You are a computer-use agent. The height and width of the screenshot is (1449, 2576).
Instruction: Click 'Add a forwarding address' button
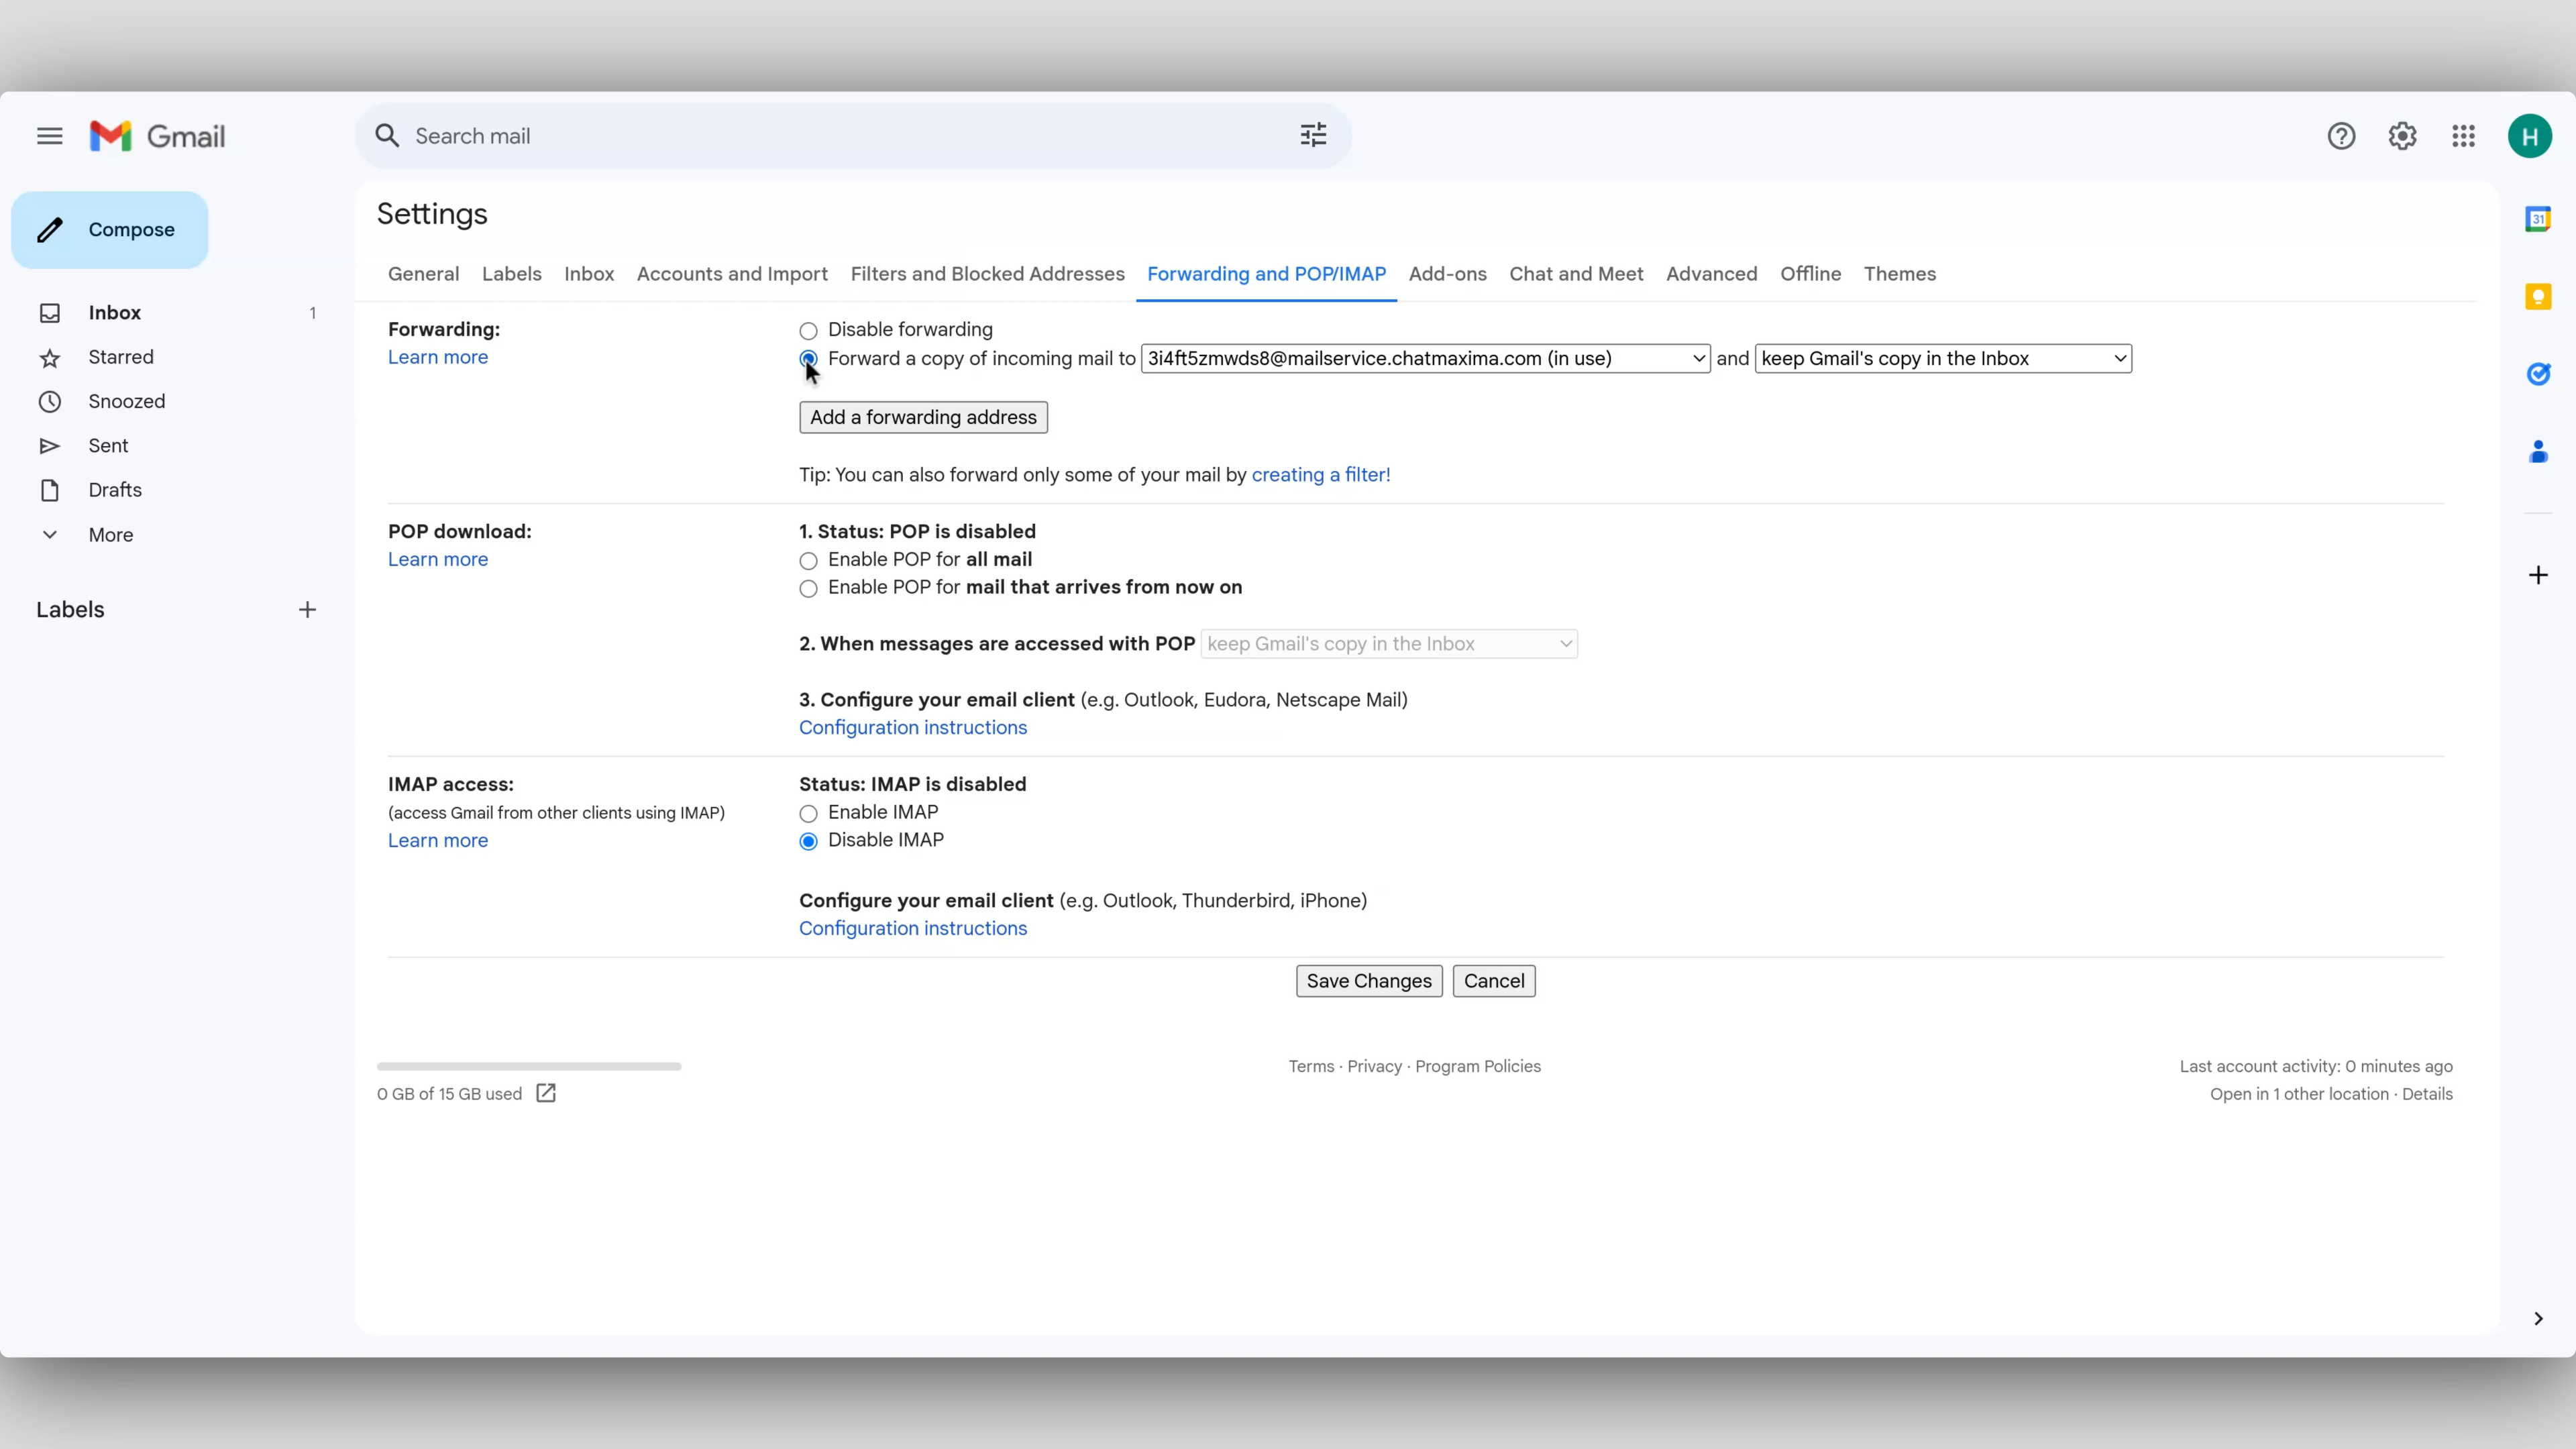point(922,416)
